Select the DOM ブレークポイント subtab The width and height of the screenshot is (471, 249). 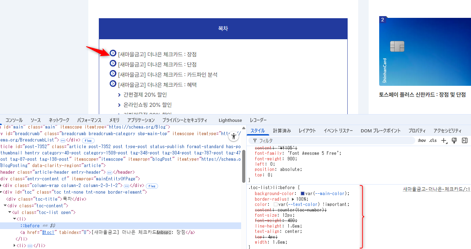click(381, 131)
